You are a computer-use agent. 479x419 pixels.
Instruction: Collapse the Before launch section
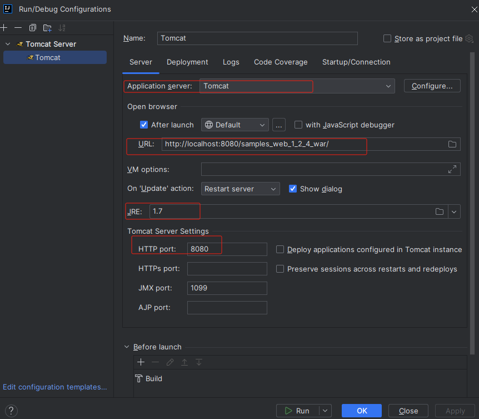tap(127, 347)
